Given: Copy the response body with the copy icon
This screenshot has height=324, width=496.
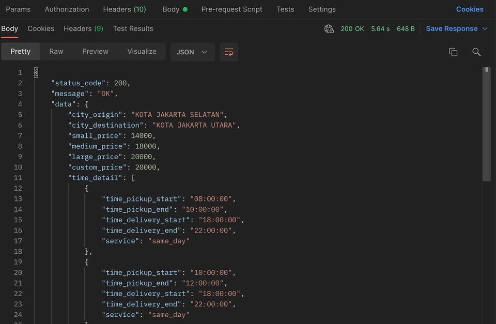Looking at the screenshot, I should [453, 52].
